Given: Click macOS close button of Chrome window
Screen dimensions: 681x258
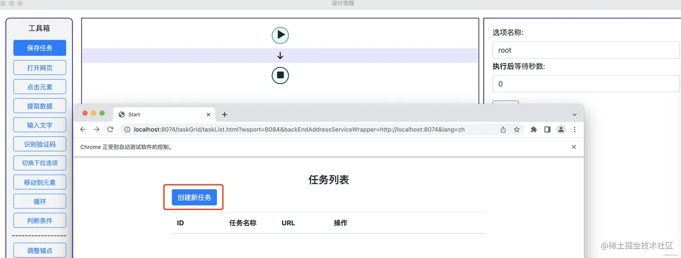Looking at the screenshot, I should pyautogui.click(x=85, y=113).
